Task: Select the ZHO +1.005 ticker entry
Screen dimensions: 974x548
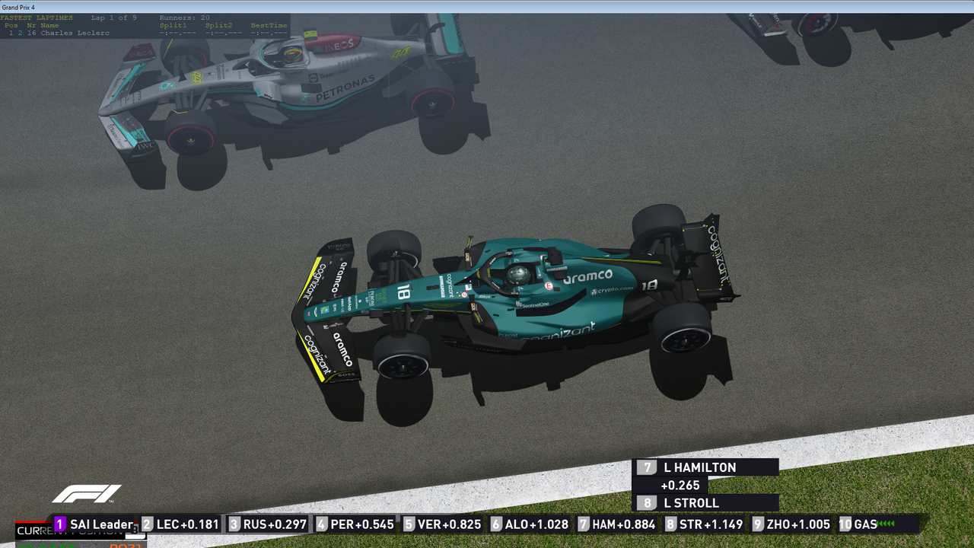Action: (791, 524)
